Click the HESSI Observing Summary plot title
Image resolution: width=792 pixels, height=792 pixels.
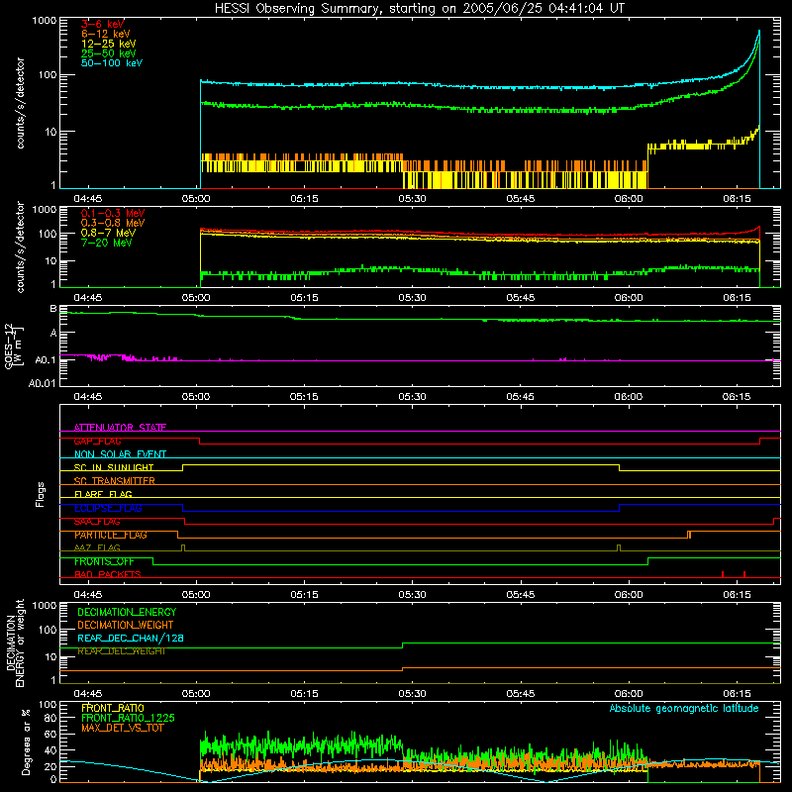coord(420,9)
